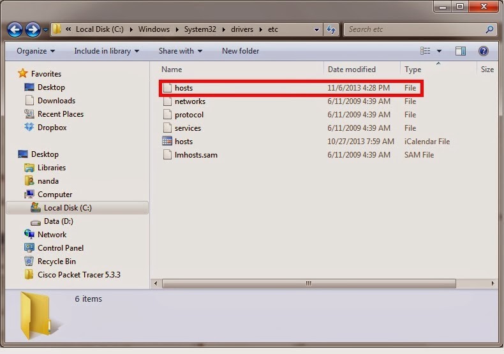504x354 pixels.
Task: Click the iCalendar File type cell
Action: coord(427,142)
